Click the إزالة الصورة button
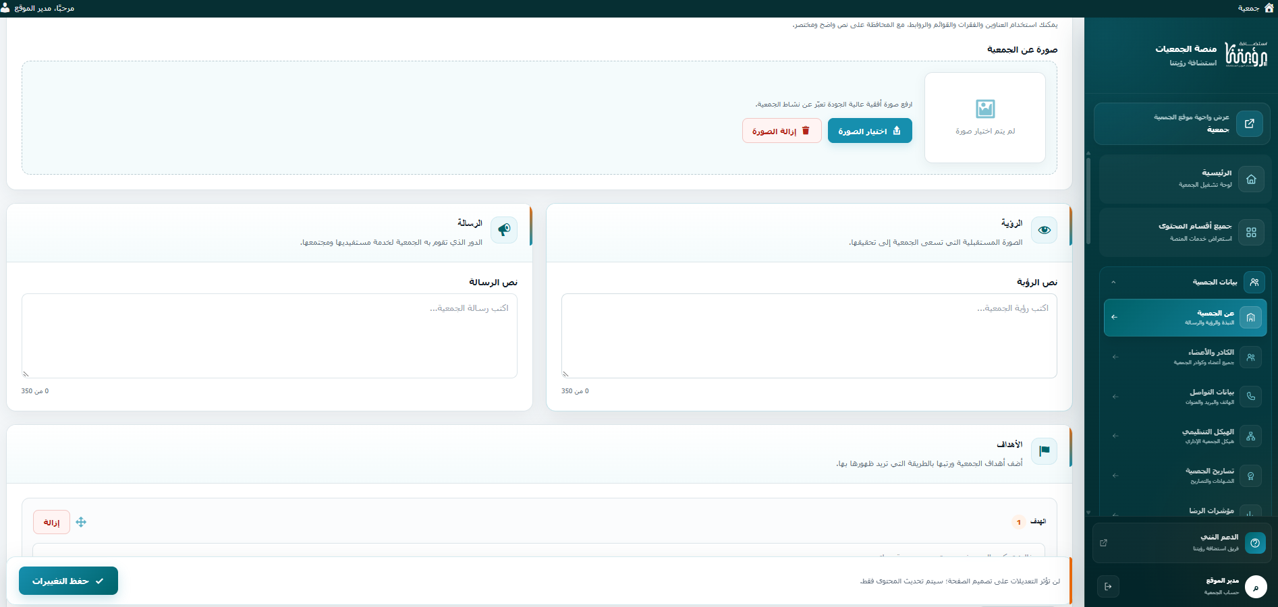 [782, 131]
